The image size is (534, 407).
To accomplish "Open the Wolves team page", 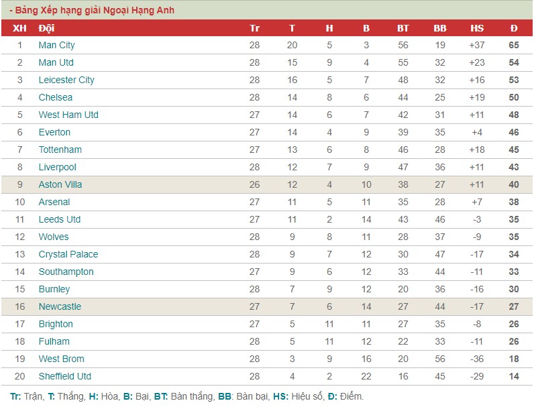I will 54,237.
